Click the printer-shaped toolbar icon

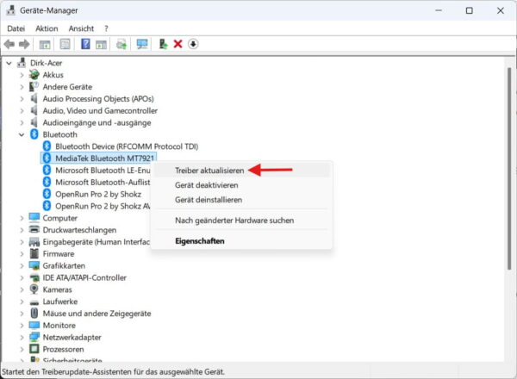121,44
